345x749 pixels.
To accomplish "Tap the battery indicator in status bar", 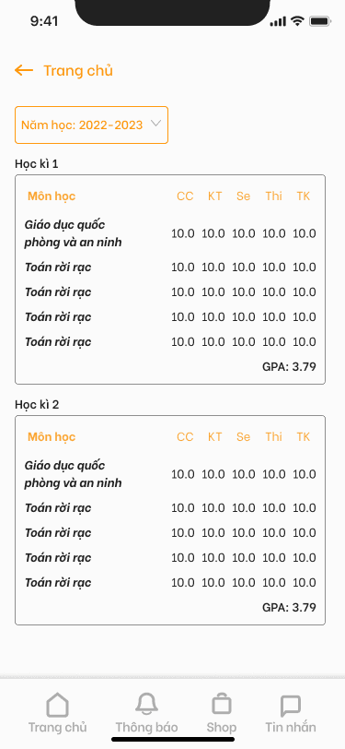I will pos(319,21).
